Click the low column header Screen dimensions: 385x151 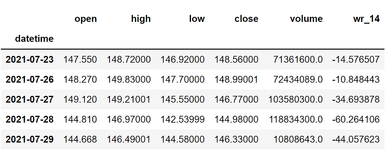coord(197,18)
